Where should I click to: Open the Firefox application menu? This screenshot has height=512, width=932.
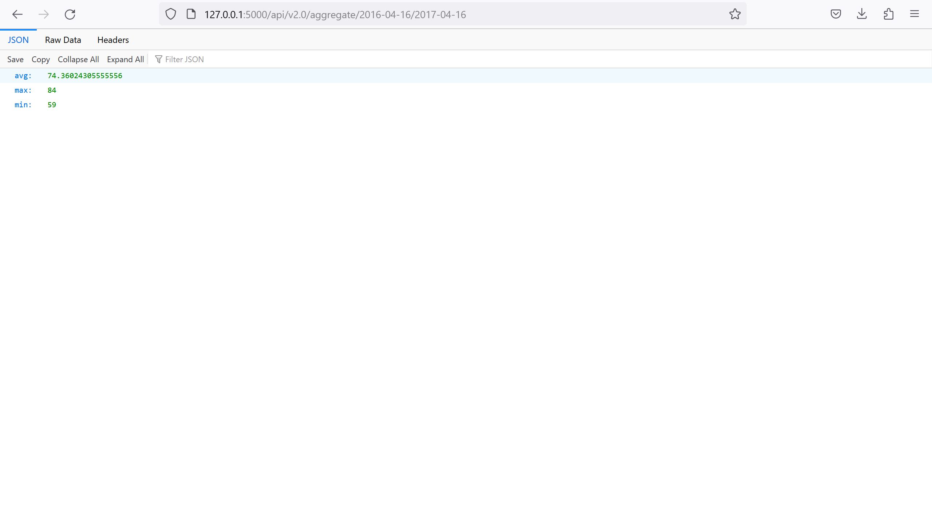coord(915,14)
